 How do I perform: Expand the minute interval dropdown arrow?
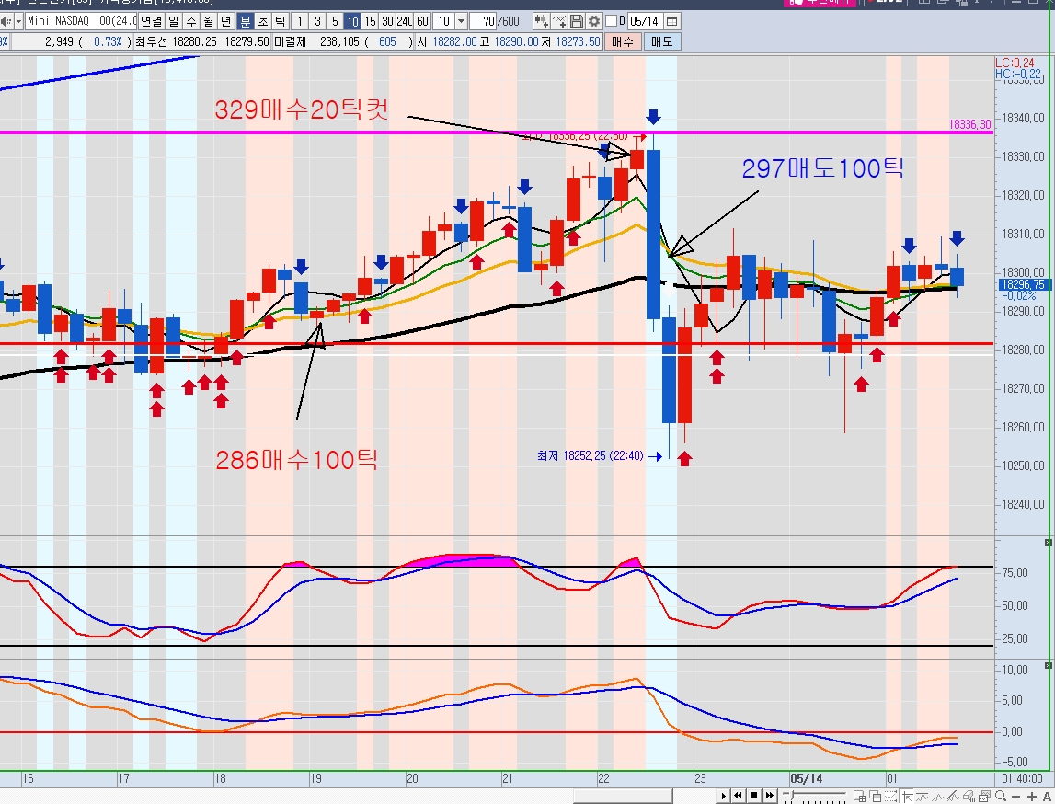(461, 21)
